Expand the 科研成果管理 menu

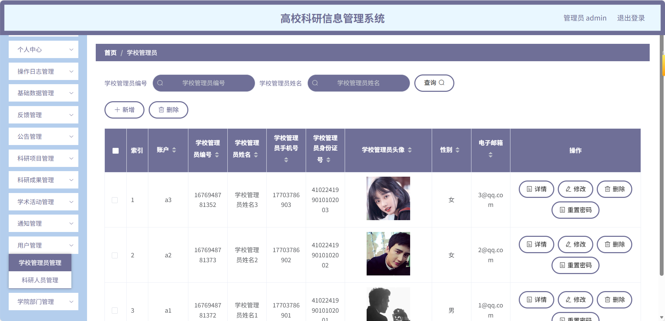(44, 180)
